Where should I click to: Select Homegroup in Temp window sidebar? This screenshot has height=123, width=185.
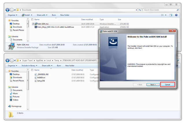point(15,106)
